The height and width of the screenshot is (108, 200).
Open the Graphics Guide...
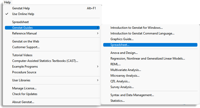pos(150,39)
